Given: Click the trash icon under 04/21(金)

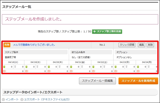Looking at the screenshot, I should (82, 67).
